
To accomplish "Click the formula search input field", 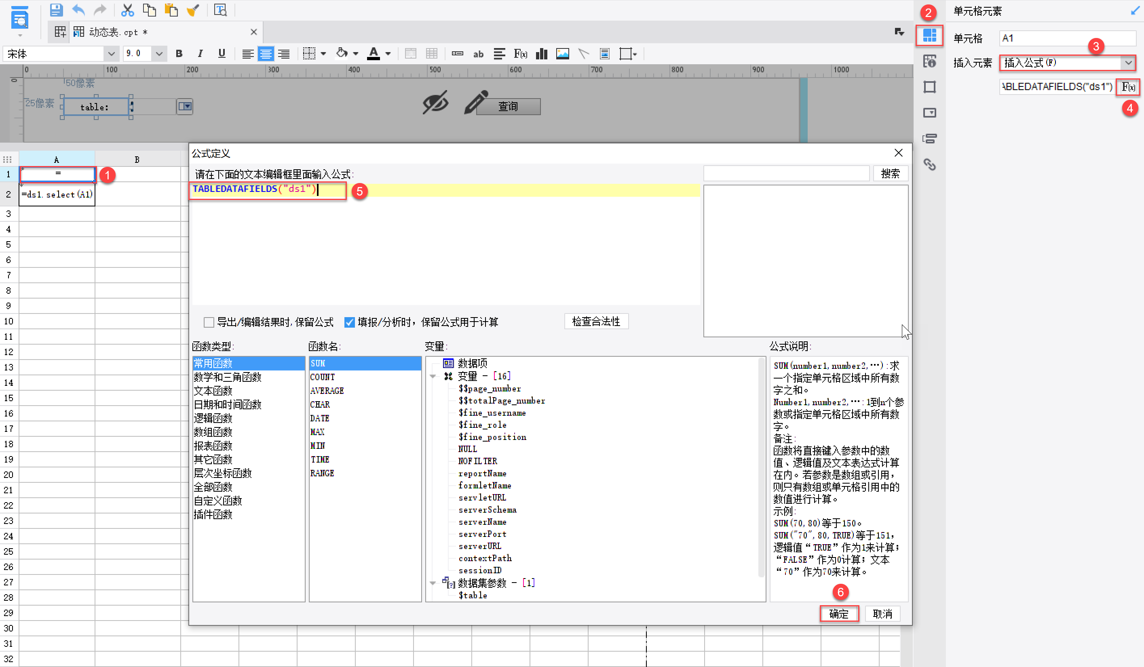I will pos(786,173).
